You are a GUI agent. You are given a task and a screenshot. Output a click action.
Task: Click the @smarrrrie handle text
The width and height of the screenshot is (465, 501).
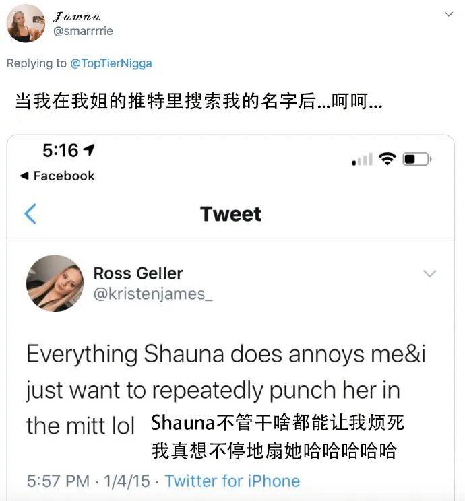83,31
